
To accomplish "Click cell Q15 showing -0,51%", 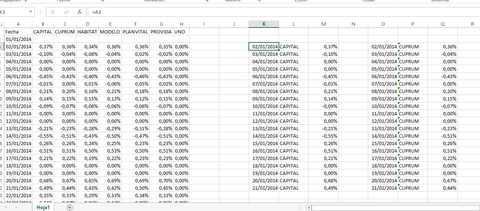I will point(442,136).
